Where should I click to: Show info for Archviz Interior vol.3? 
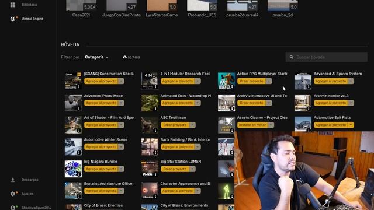pyautogui.click(x=309, y=108)
